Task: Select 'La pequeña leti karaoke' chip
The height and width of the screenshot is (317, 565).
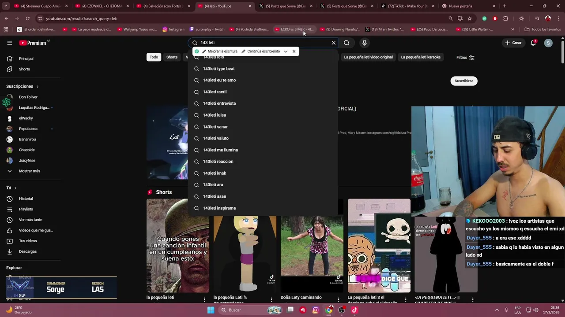Action: pos(421,57)
